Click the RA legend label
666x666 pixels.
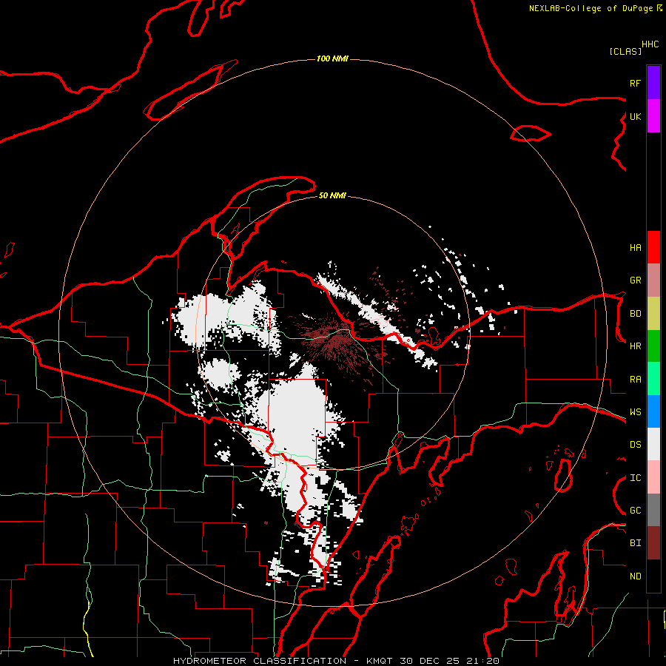click(635, 379)
